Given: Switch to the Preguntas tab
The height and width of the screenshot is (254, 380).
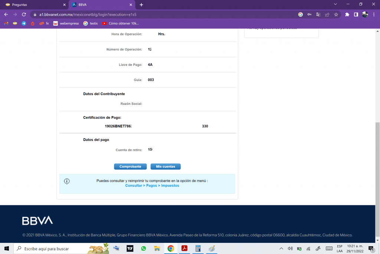Looking at the screenshot, I should click(34, 5).
